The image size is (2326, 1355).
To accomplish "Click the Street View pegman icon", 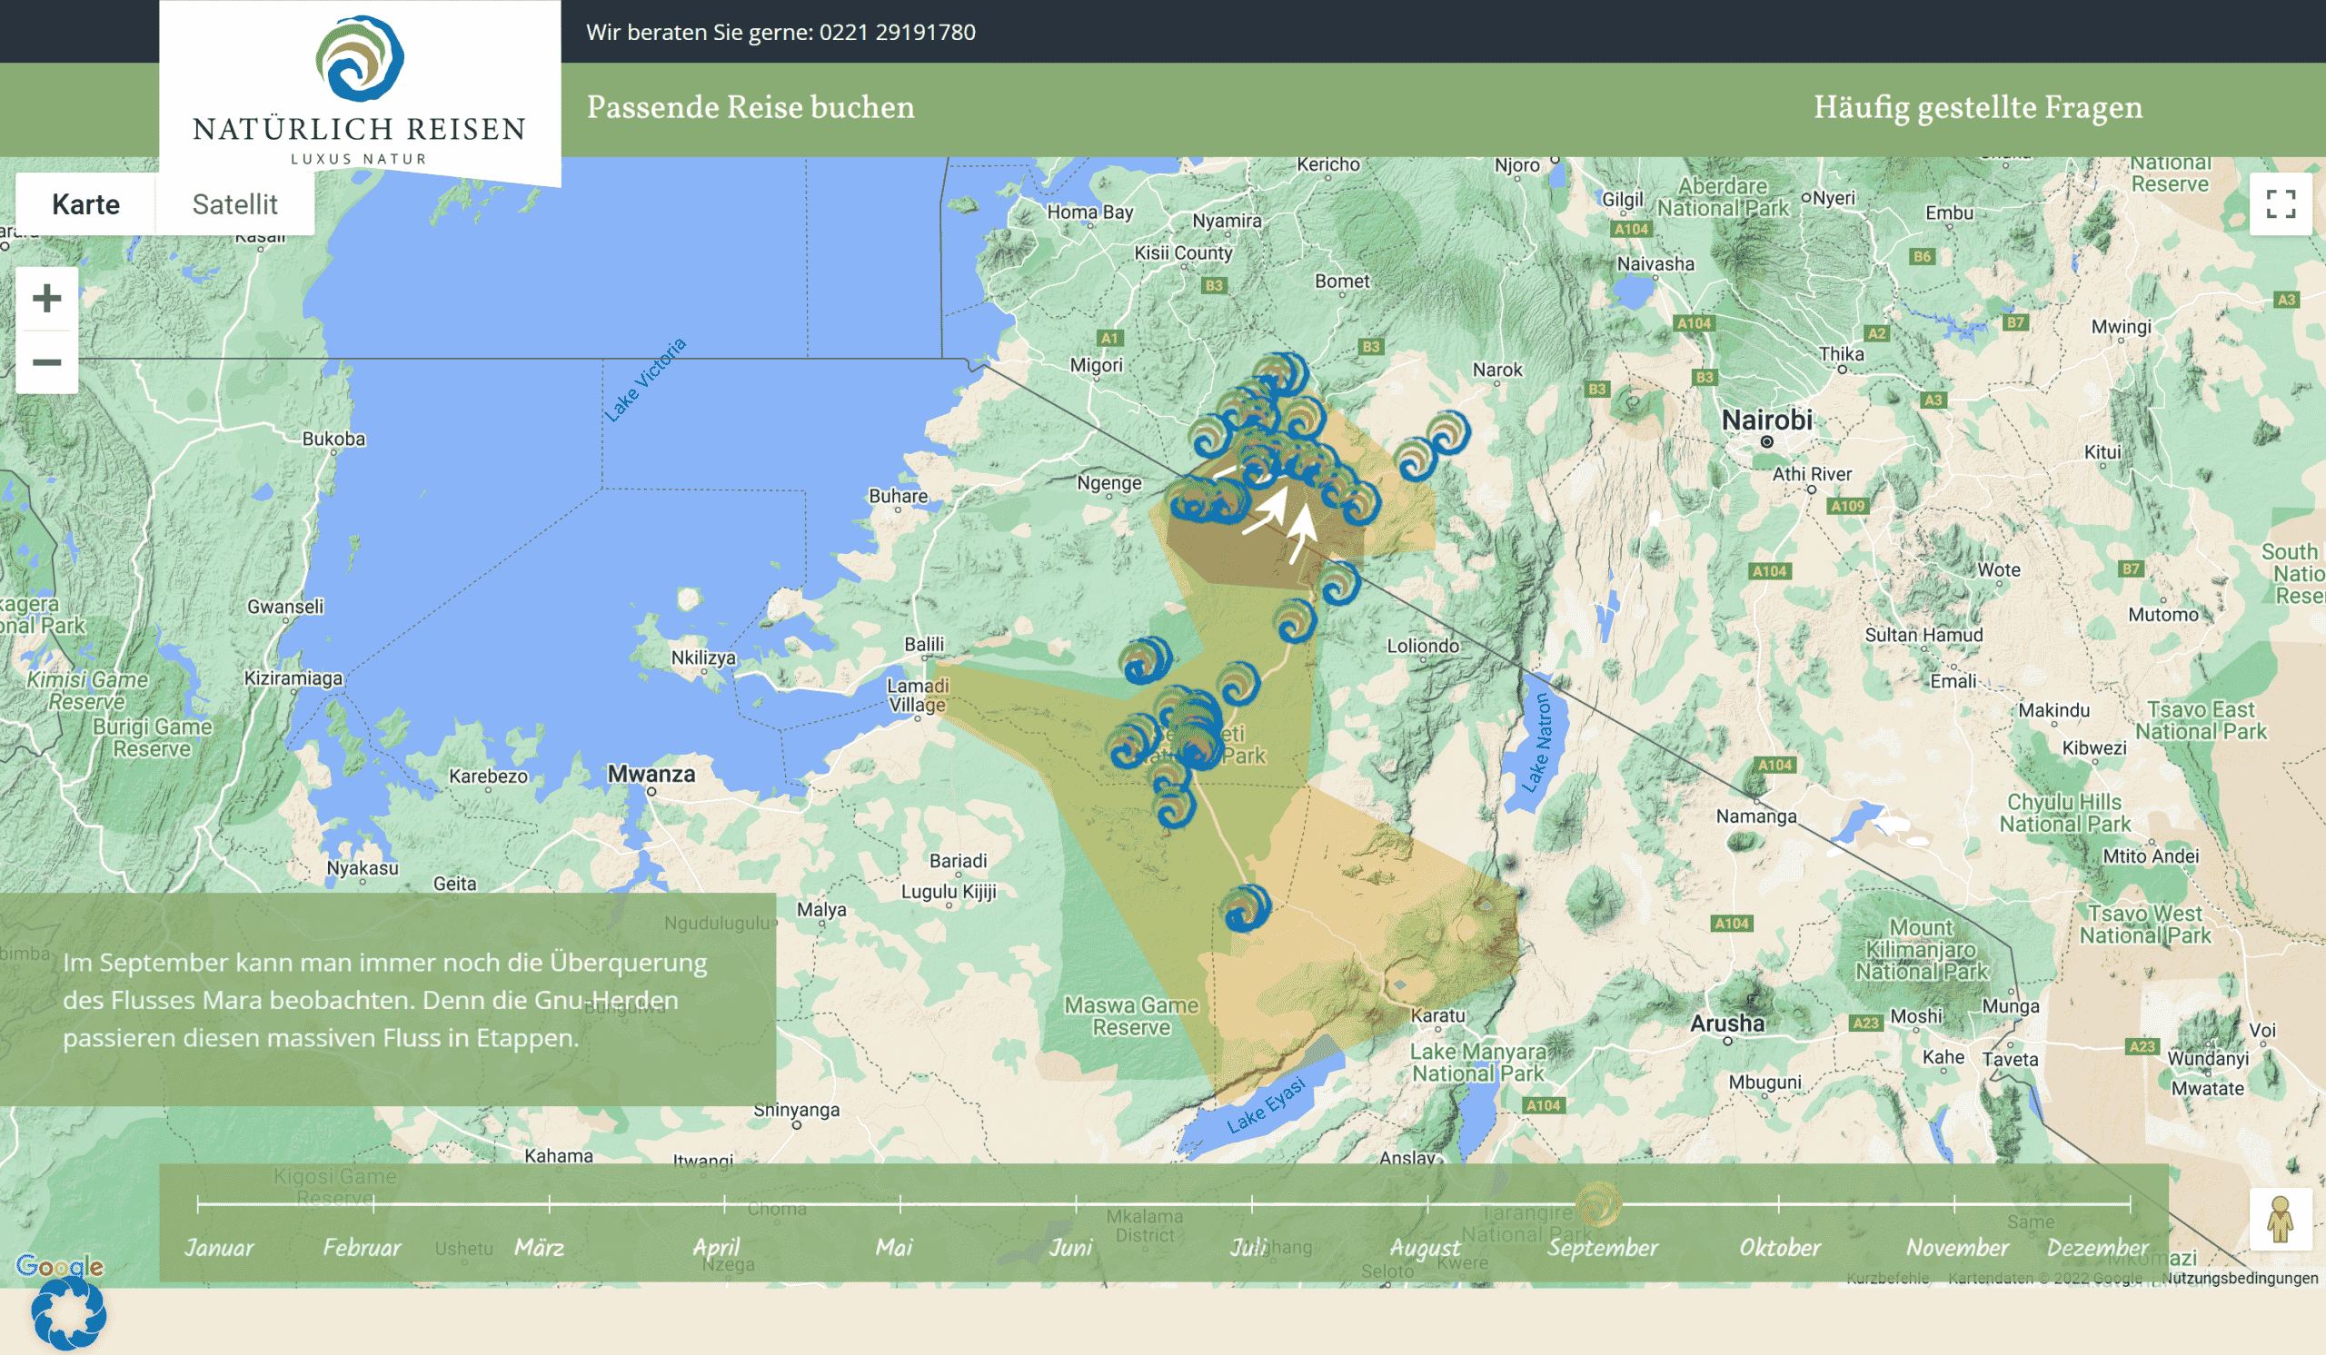I will pos(2280,1218).
